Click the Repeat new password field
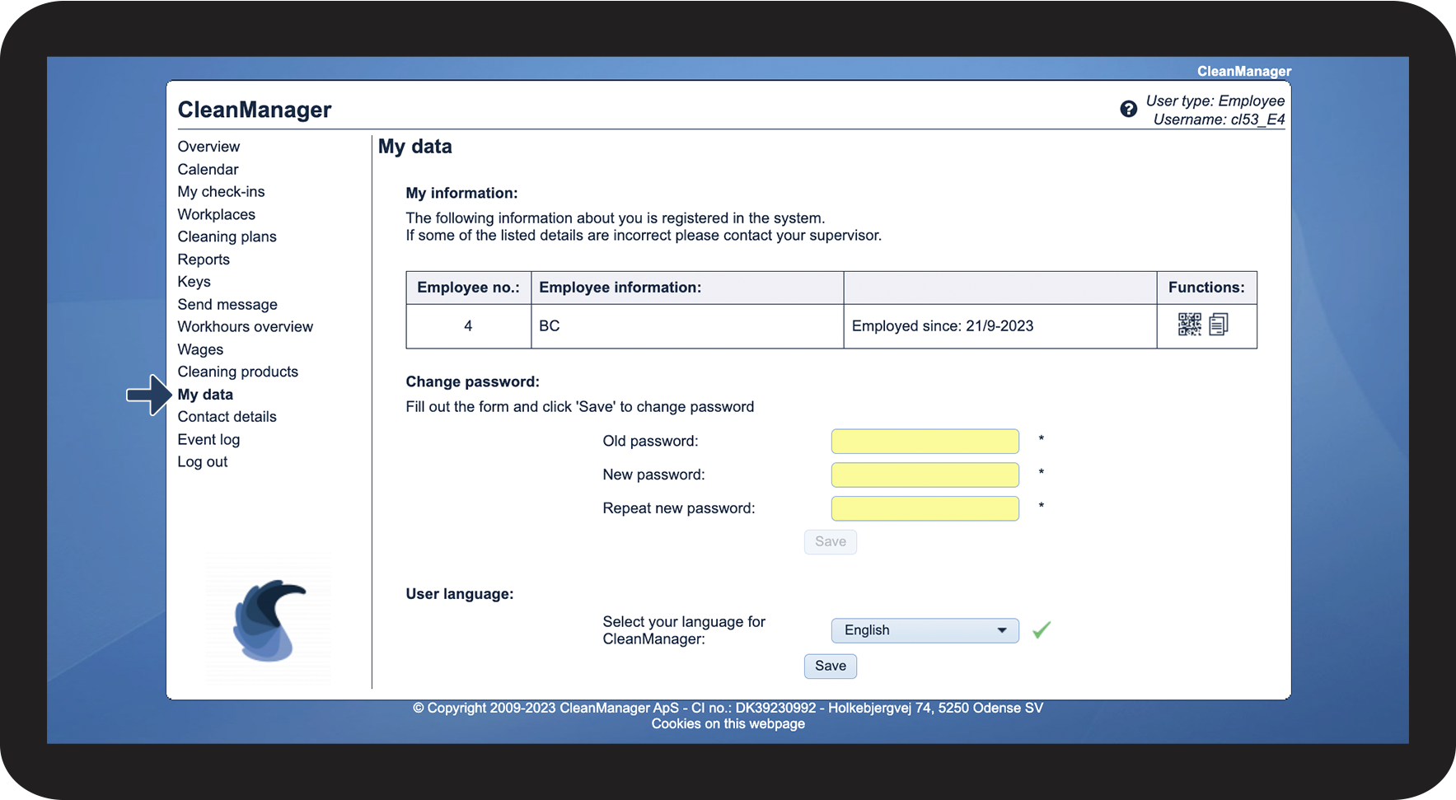Viewport: 1456px width, 800px height. [925, 509]
